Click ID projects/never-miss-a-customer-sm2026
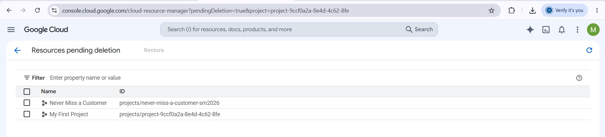 [169, 103]
